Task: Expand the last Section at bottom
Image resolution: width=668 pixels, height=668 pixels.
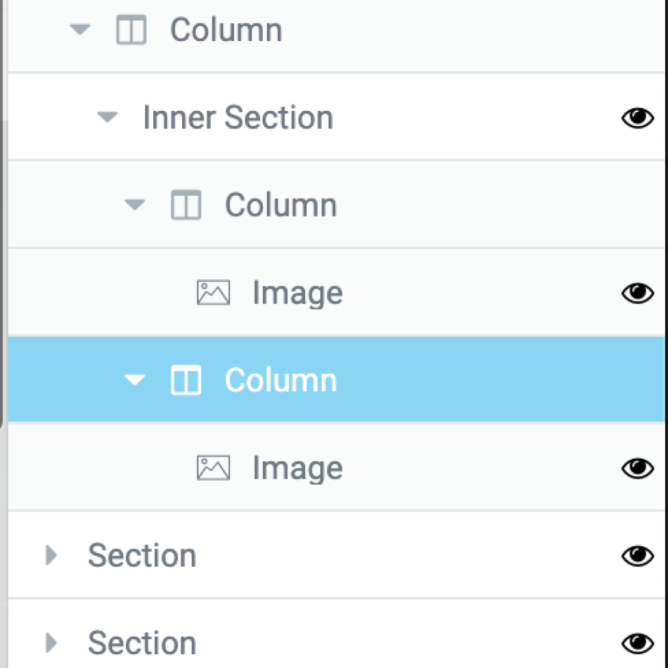Action: (x=52, y=643)
